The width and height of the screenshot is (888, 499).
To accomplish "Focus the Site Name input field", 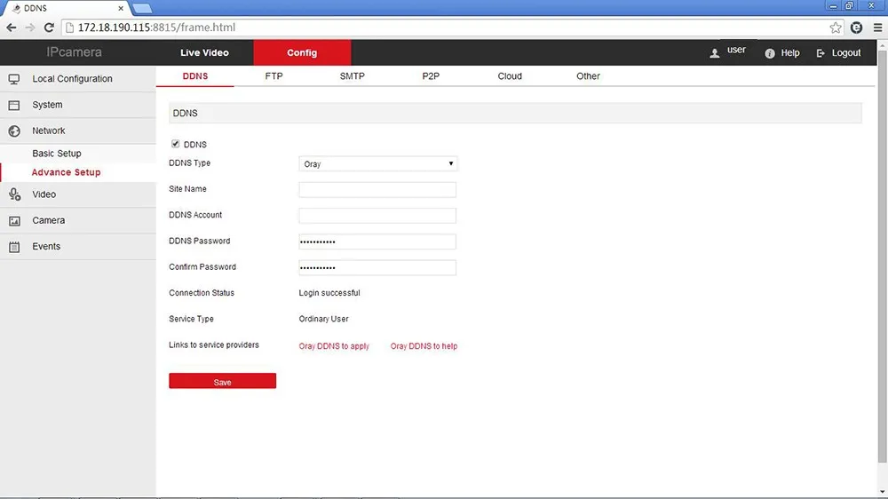I will [377, 190].
